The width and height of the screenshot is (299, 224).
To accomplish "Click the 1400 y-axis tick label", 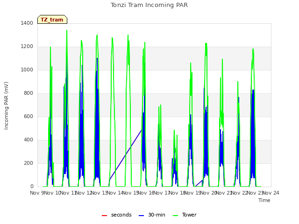I will pyautogui.click(x=27, y=23).
